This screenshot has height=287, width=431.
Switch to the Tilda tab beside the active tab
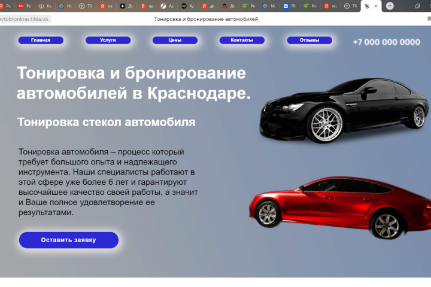[350, 6]
